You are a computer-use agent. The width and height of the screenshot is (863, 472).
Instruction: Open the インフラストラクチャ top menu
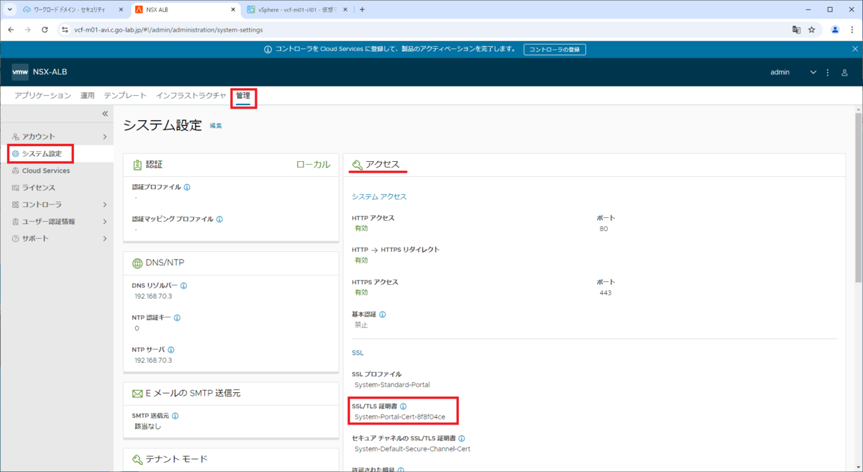pos(191,96)
